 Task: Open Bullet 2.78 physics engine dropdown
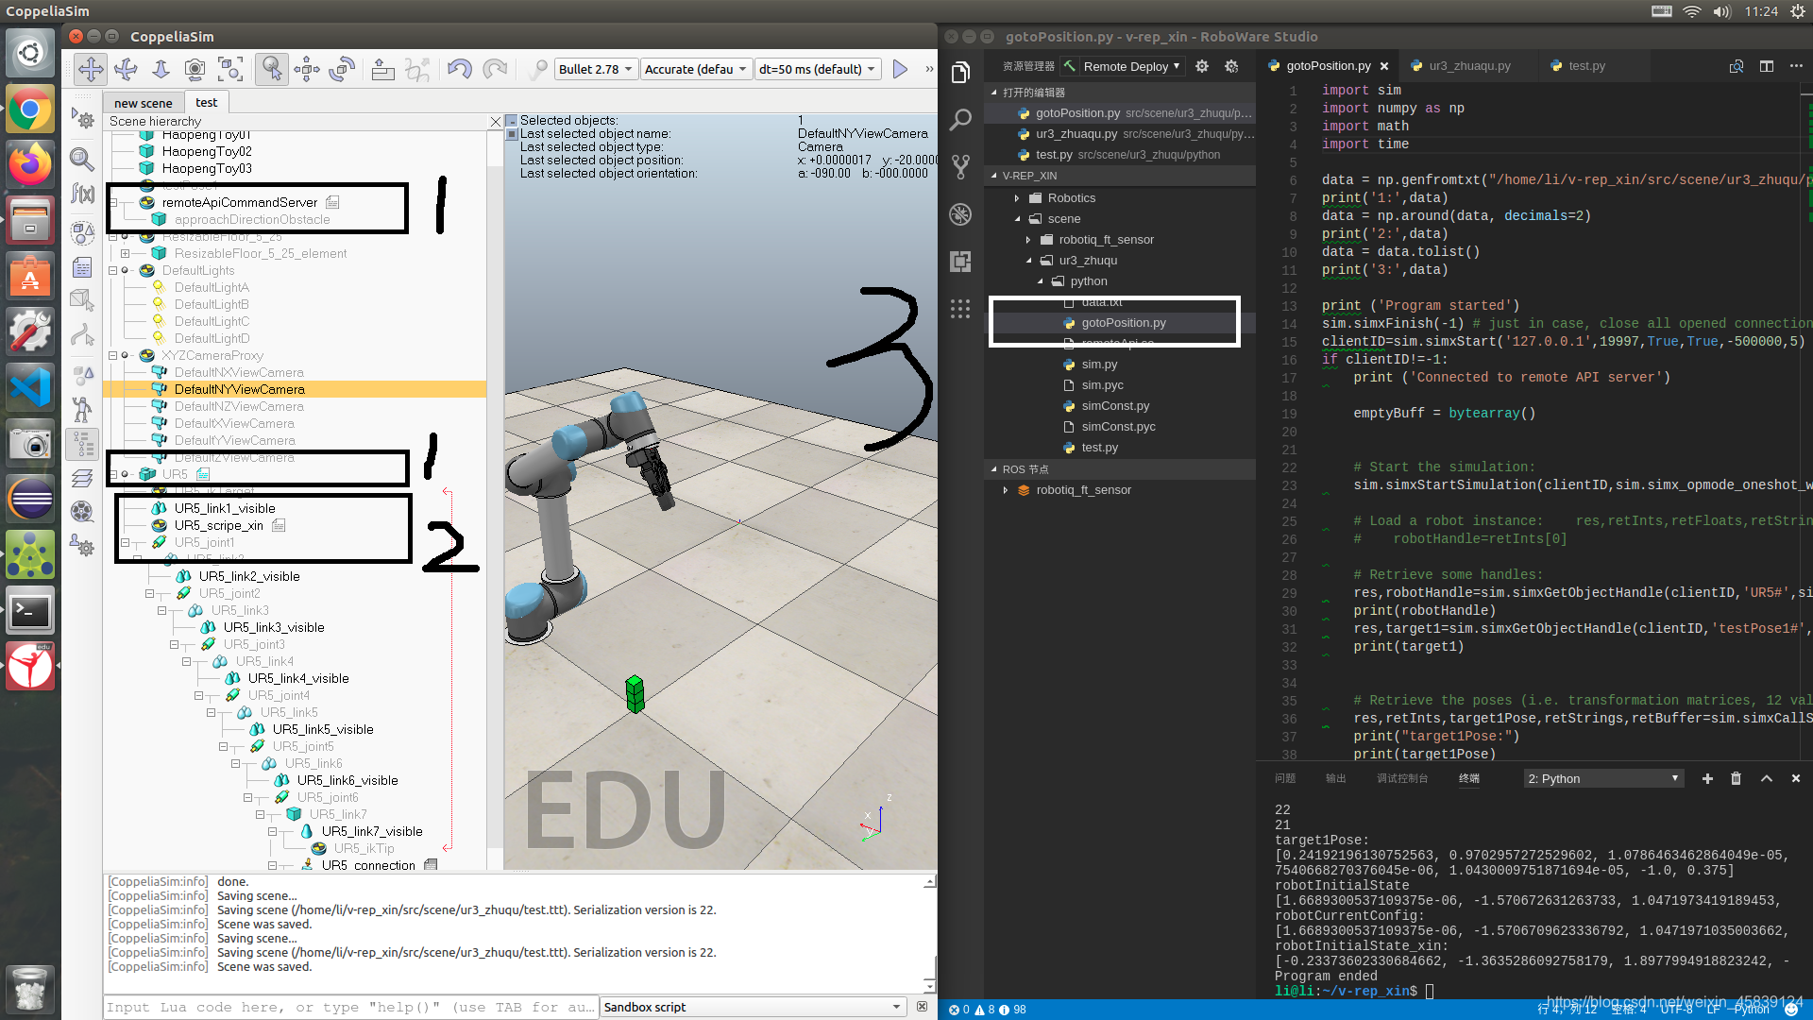pyautogui.click(x=595, y=69)
